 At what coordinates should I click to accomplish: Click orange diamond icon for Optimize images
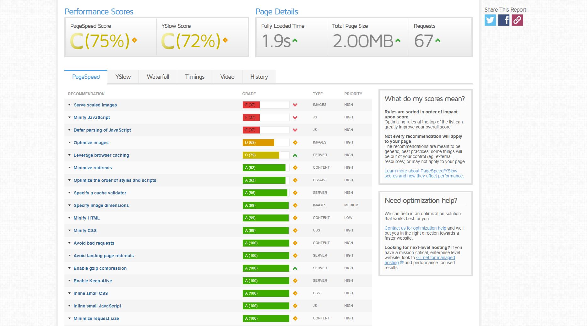pyautogui.click(x=295, y=143)
